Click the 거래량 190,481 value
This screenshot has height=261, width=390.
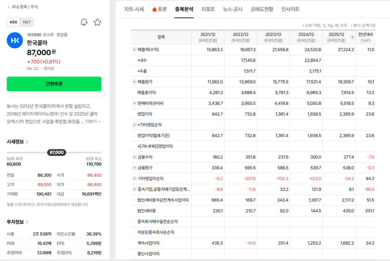tap(44, 194)
